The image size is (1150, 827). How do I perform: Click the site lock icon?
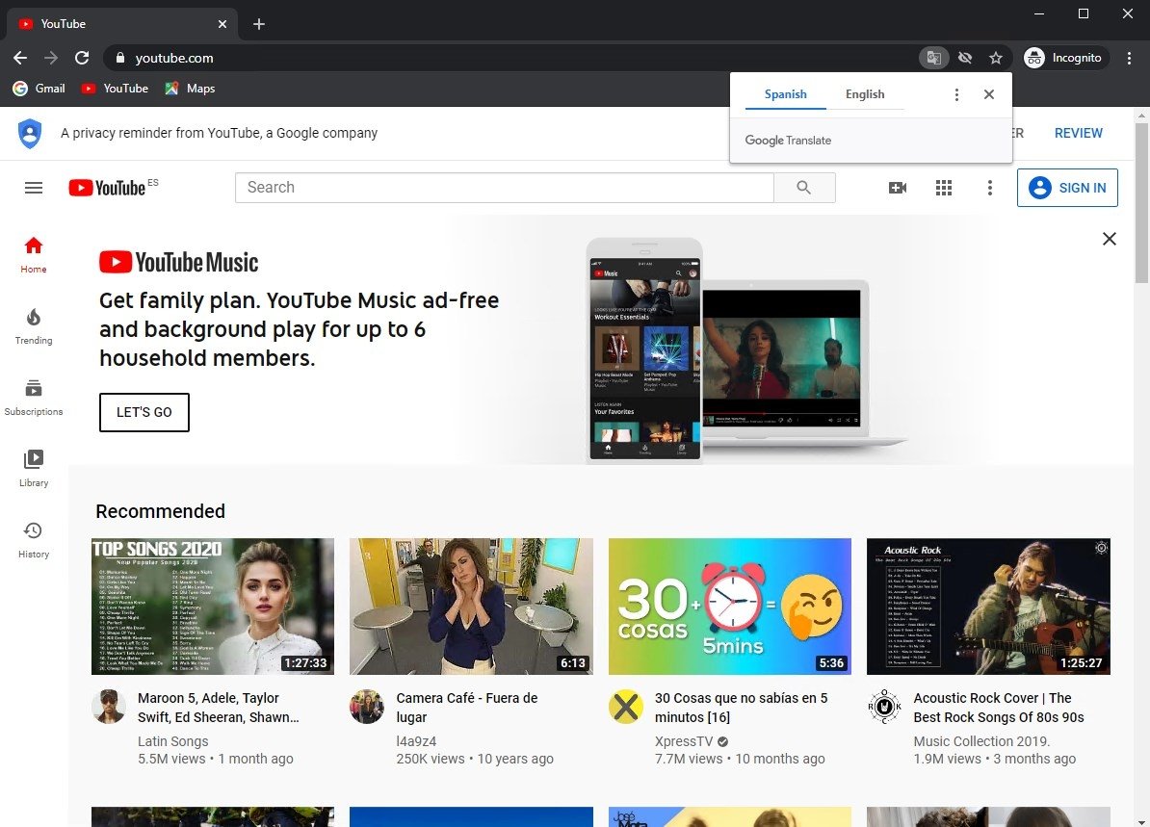(120, 58)
